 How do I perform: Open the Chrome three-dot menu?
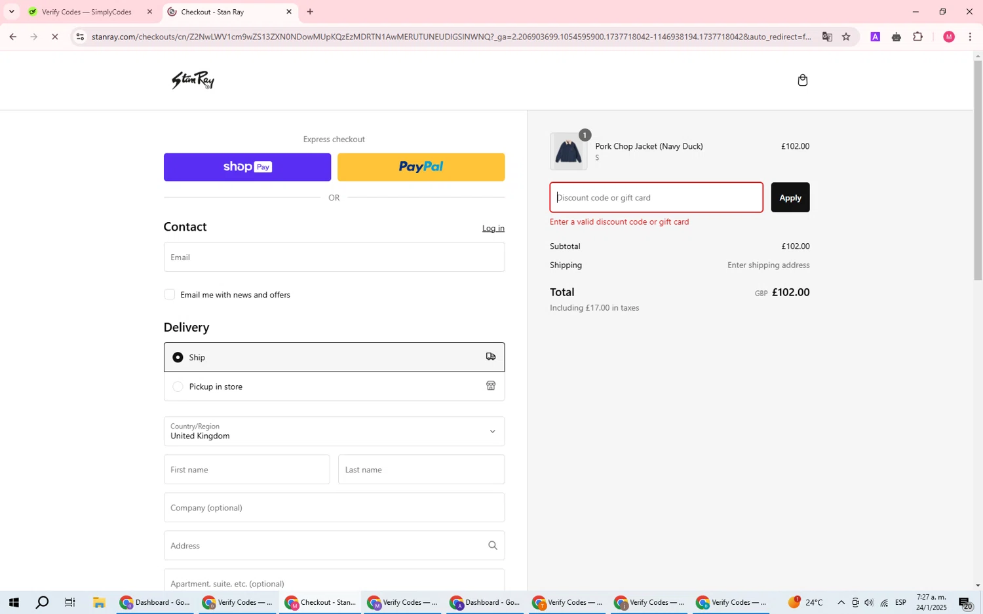970,37
